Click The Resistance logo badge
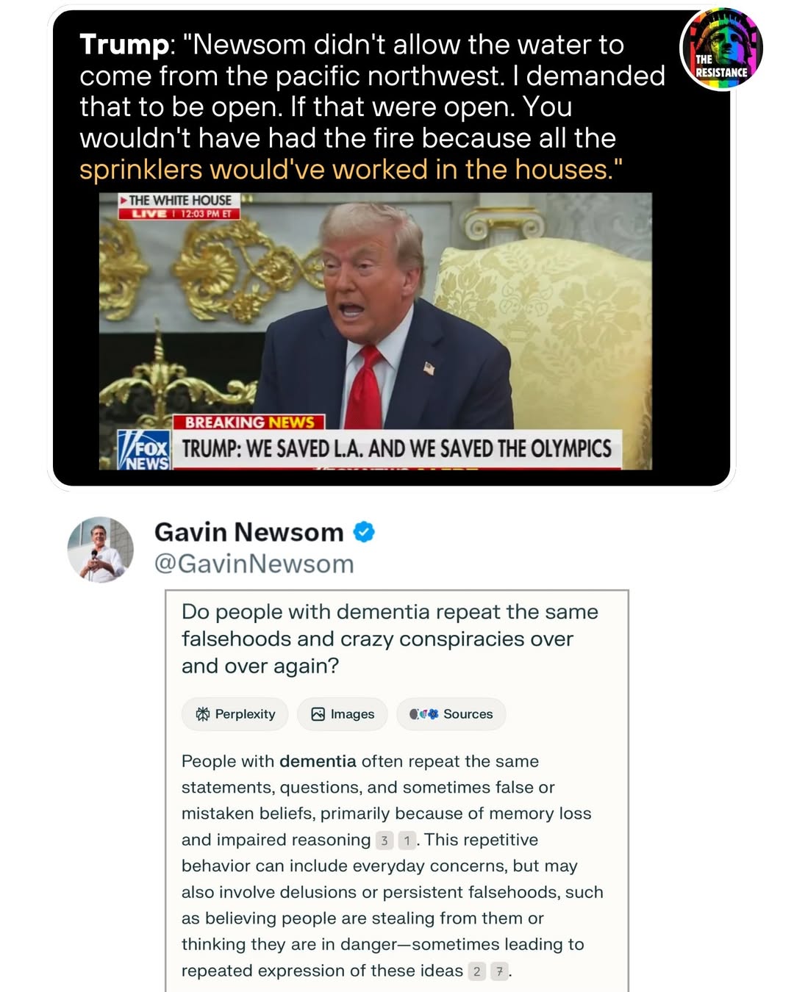The image size is (794, 992). pos(721,49)
